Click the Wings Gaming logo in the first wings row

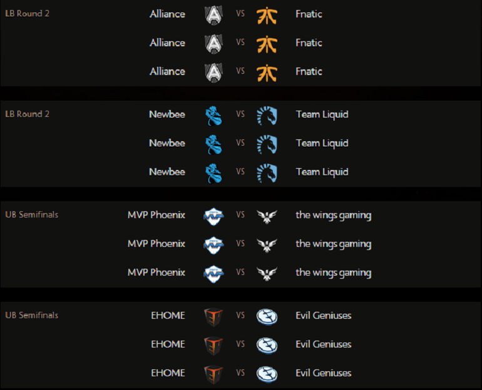pos(267,216)
